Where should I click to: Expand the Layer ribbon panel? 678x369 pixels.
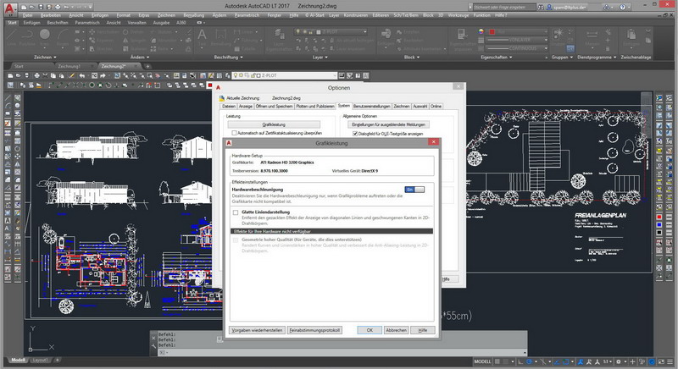(320, 57)
